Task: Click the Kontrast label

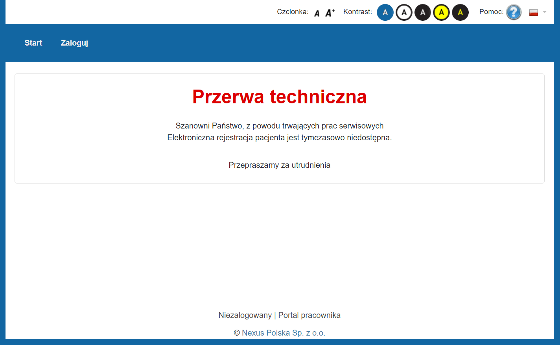Action: coord(357,12)
